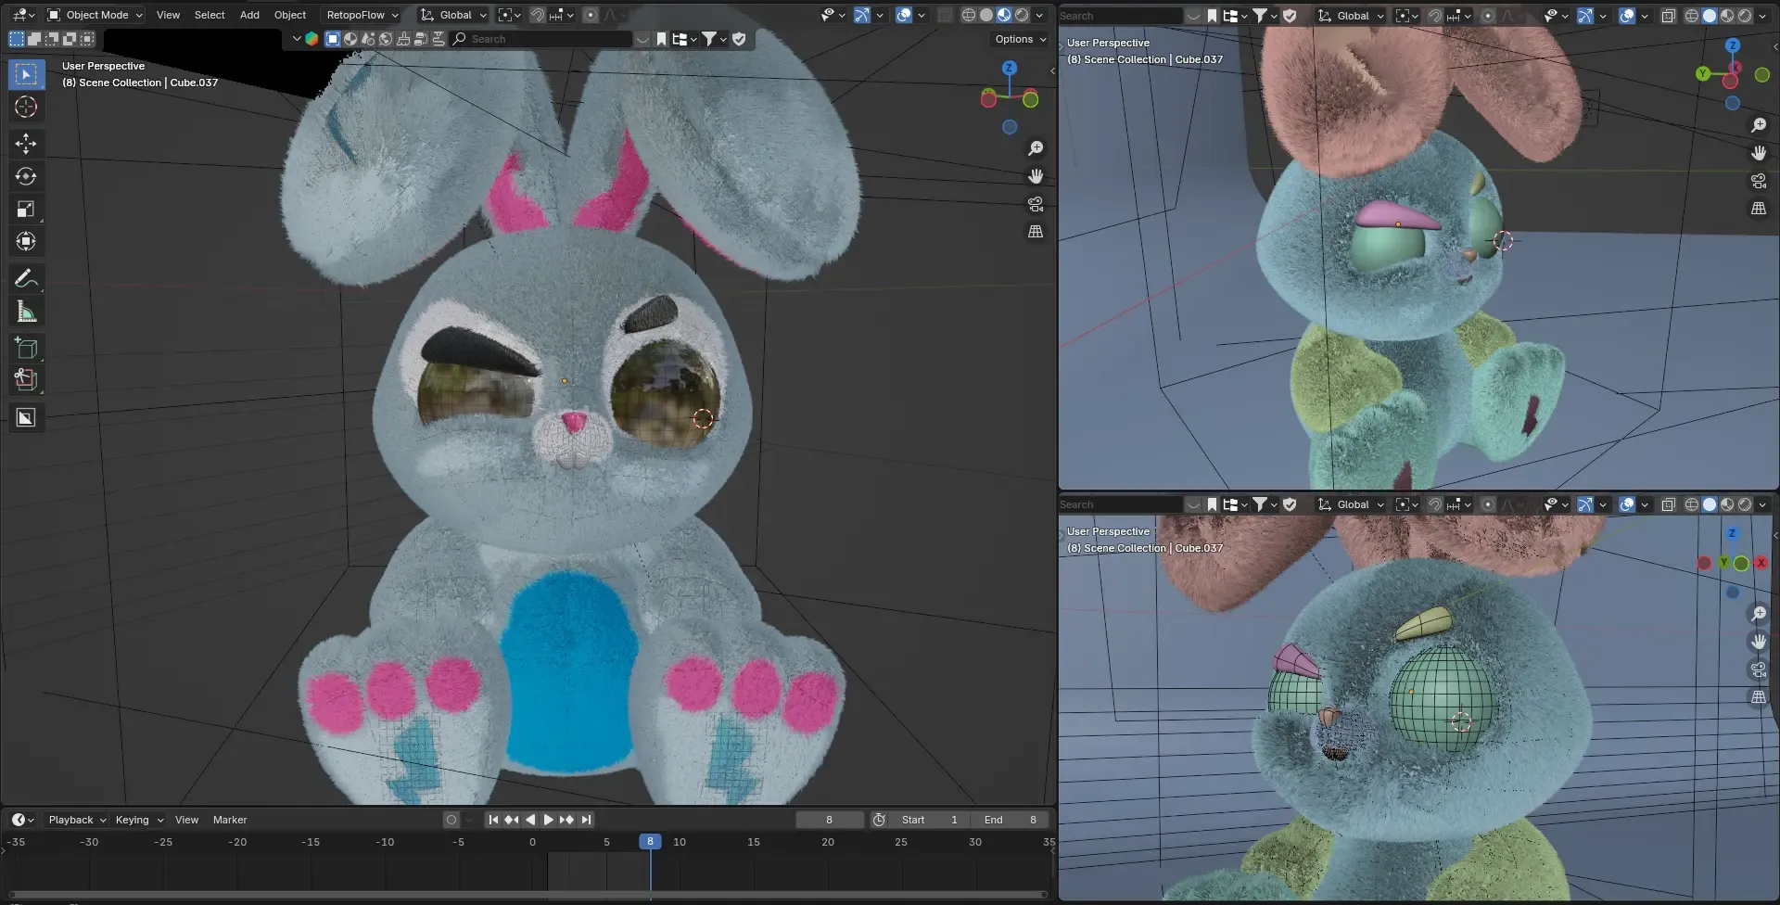Image resolution: width=1780 pixels, height=905 pixels.
Task: Click the End frame field in timeline
Action: point(1010,820)
